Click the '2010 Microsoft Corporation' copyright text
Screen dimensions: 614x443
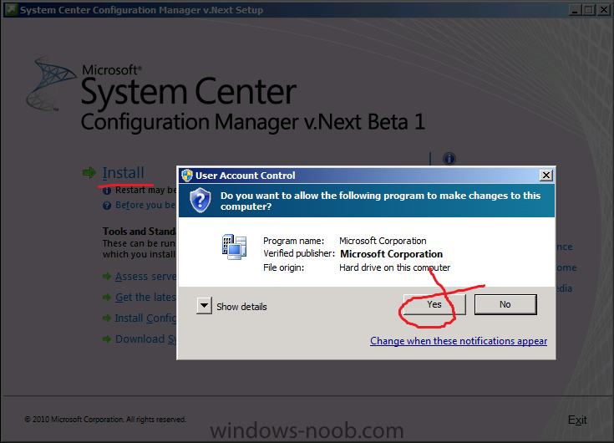click(105, 419)
